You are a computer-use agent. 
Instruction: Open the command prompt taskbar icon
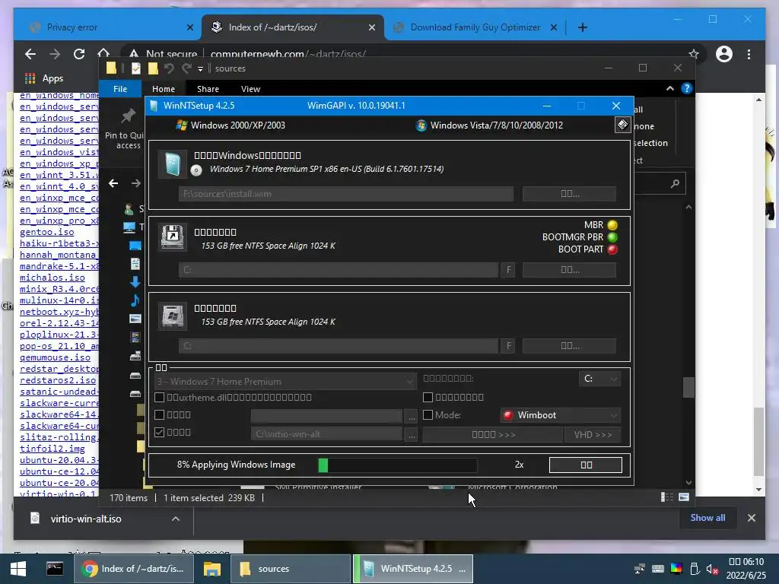click(55, 568)
